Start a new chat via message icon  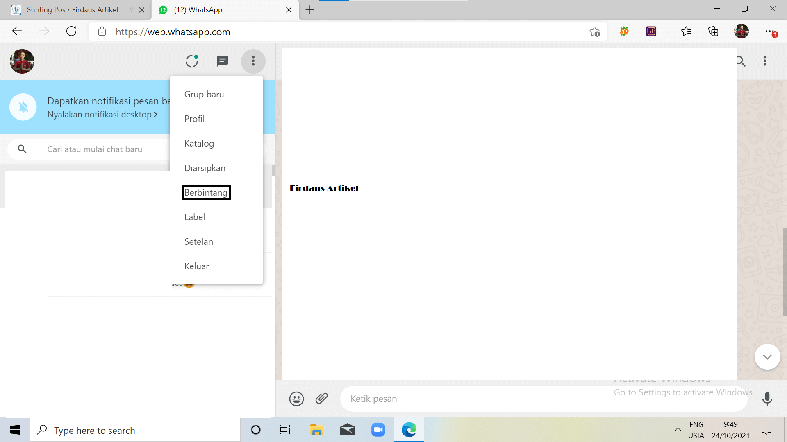click(x=222, y=61)
